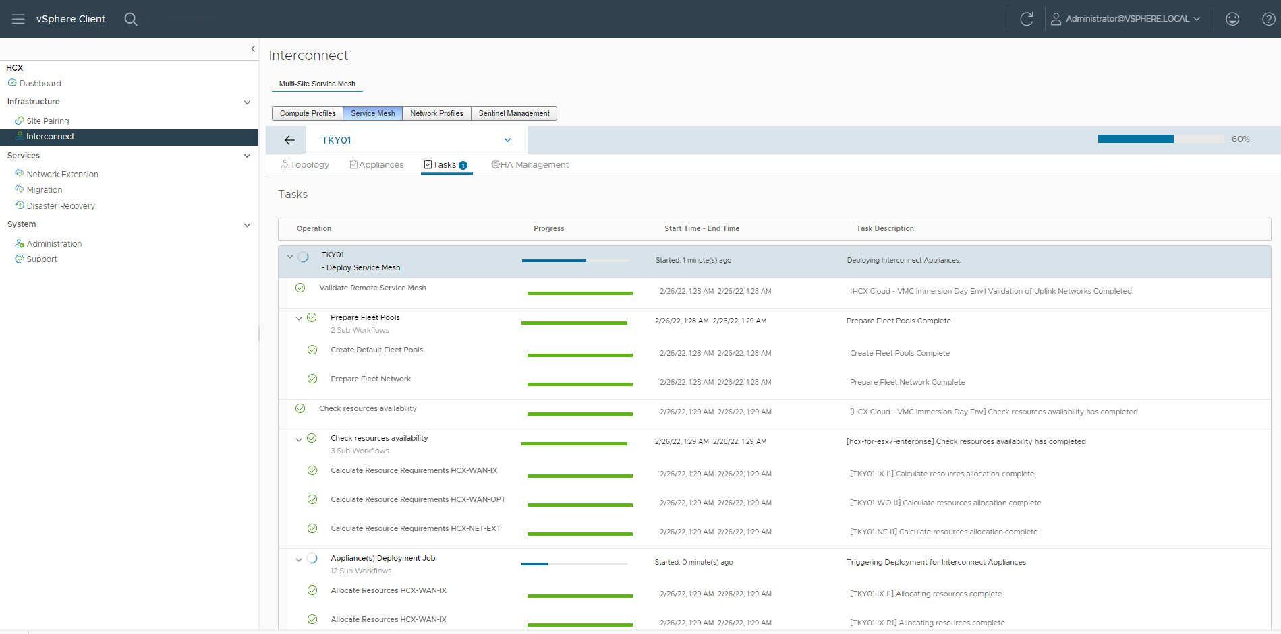Open the HA Management tab
The width and height of the screenshot is (1281, 634).
pos(530,164)
